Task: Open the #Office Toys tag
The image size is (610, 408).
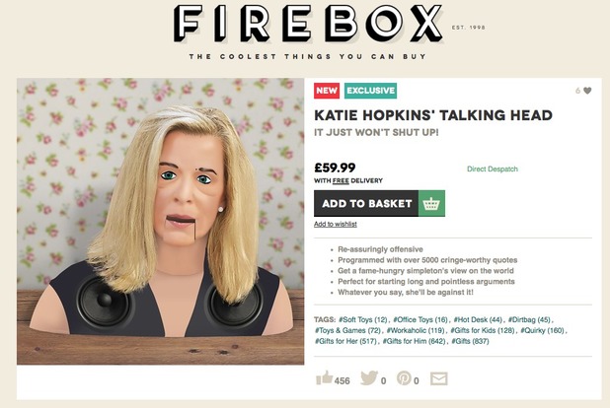Action: tap(420, 319)
